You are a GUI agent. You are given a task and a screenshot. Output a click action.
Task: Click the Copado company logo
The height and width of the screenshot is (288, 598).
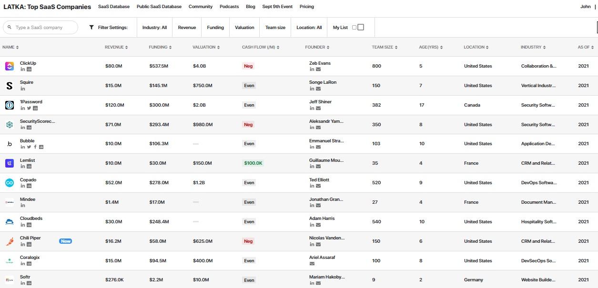coord(10,183)
